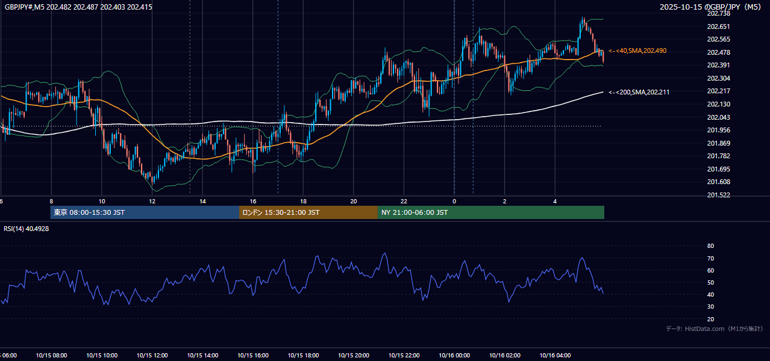Select the ロンドン 15:30-21:00 JST session bar
This screenshot has height=361, width=770.
click(308, 212)
